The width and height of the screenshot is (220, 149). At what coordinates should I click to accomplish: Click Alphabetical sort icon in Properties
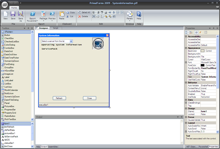(191, 32)
